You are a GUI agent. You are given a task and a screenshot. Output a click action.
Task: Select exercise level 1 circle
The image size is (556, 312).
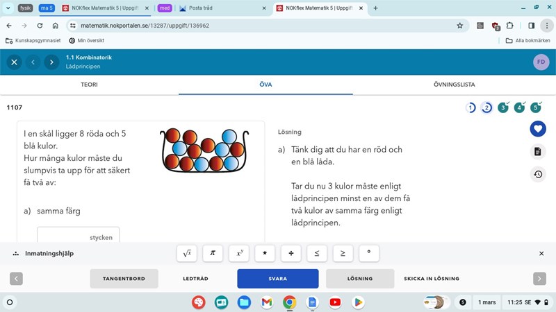[471, 107]
